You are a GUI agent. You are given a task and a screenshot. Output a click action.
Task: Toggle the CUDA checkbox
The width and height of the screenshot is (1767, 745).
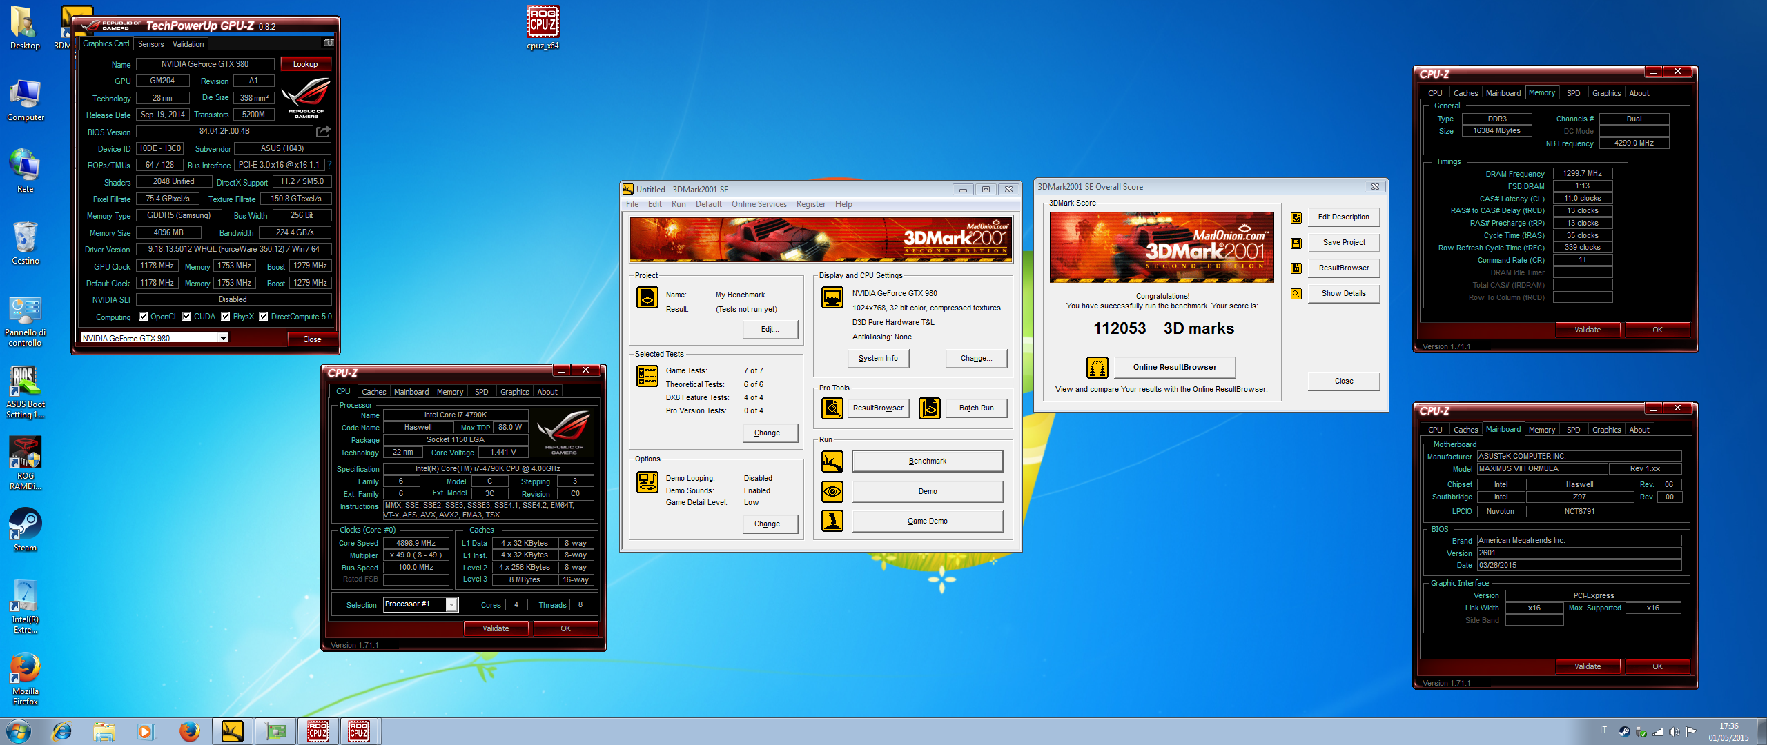click(187, 317)
